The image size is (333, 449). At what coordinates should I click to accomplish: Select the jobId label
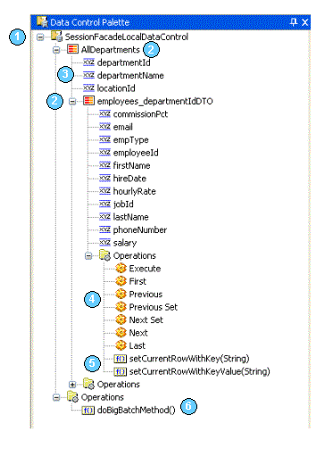[x=123, y=204]
